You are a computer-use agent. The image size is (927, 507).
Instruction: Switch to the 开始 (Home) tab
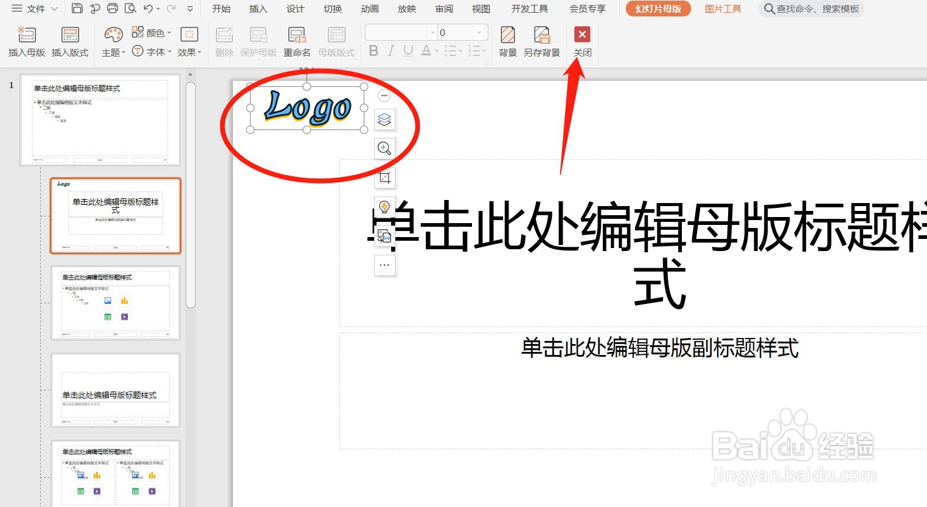tap(221, 9)
